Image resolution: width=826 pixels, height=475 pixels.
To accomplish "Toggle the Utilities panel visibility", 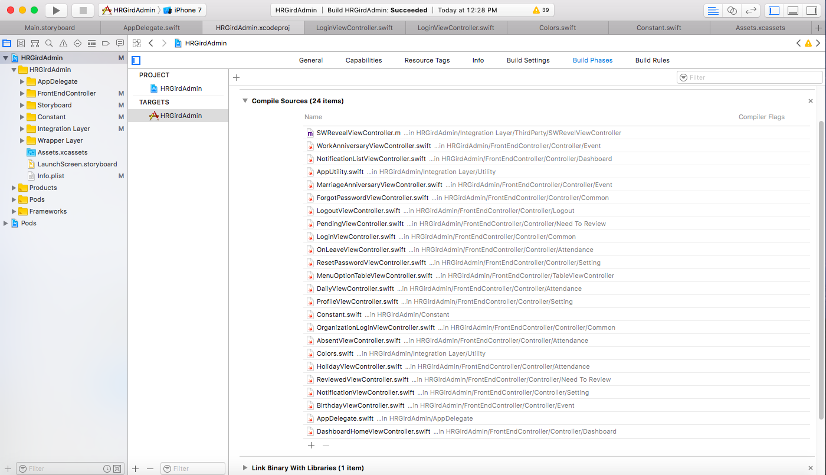I will click(x=812, y=11).
